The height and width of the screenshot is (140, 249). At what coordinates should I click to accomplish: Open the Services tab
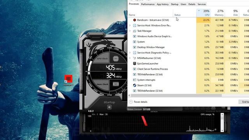[202, 4]
